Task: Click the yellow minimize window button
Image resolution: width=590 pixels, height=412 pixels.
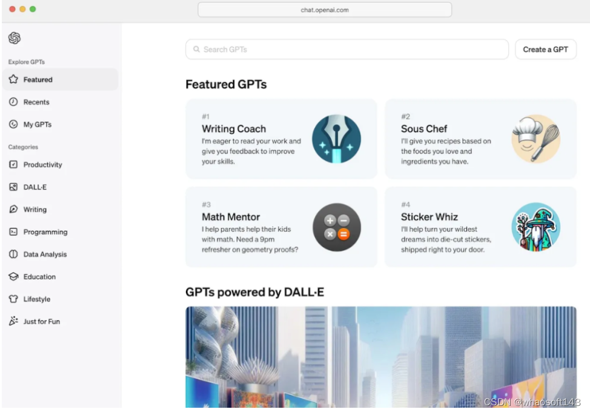Action: [22, 9]
